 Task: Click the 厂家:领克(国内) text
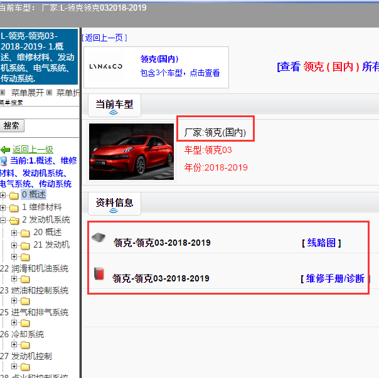click(215, 133)
